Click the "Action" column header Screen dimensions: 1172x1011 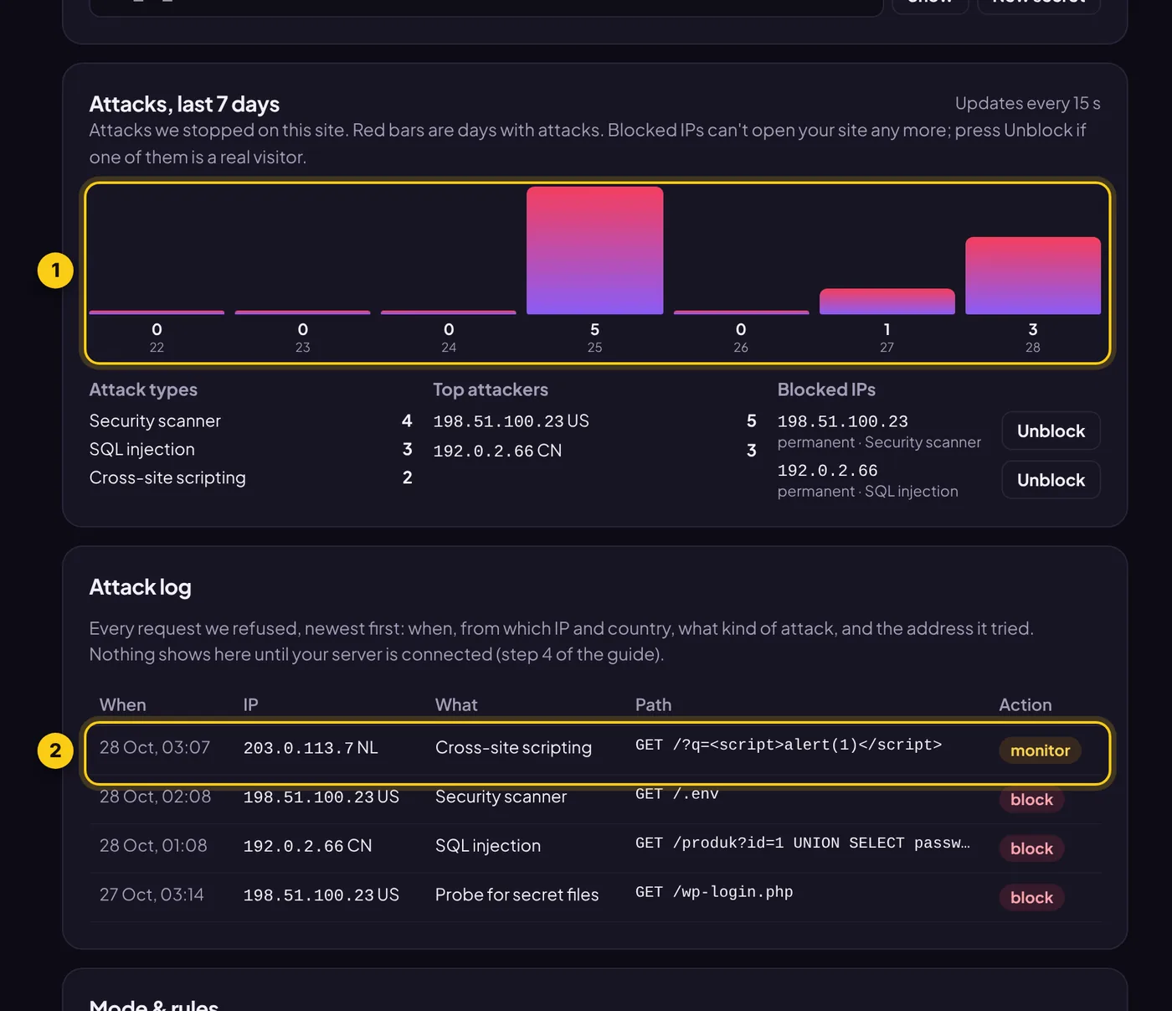pyautogui.click(x=1025, y=705)
